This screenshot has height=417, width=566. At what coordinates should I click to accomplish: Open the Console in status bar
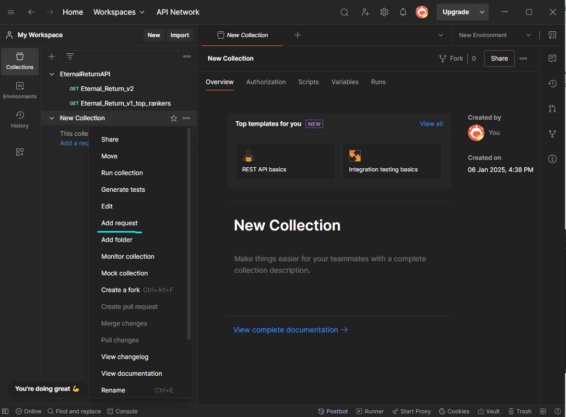tap(122, 411)
